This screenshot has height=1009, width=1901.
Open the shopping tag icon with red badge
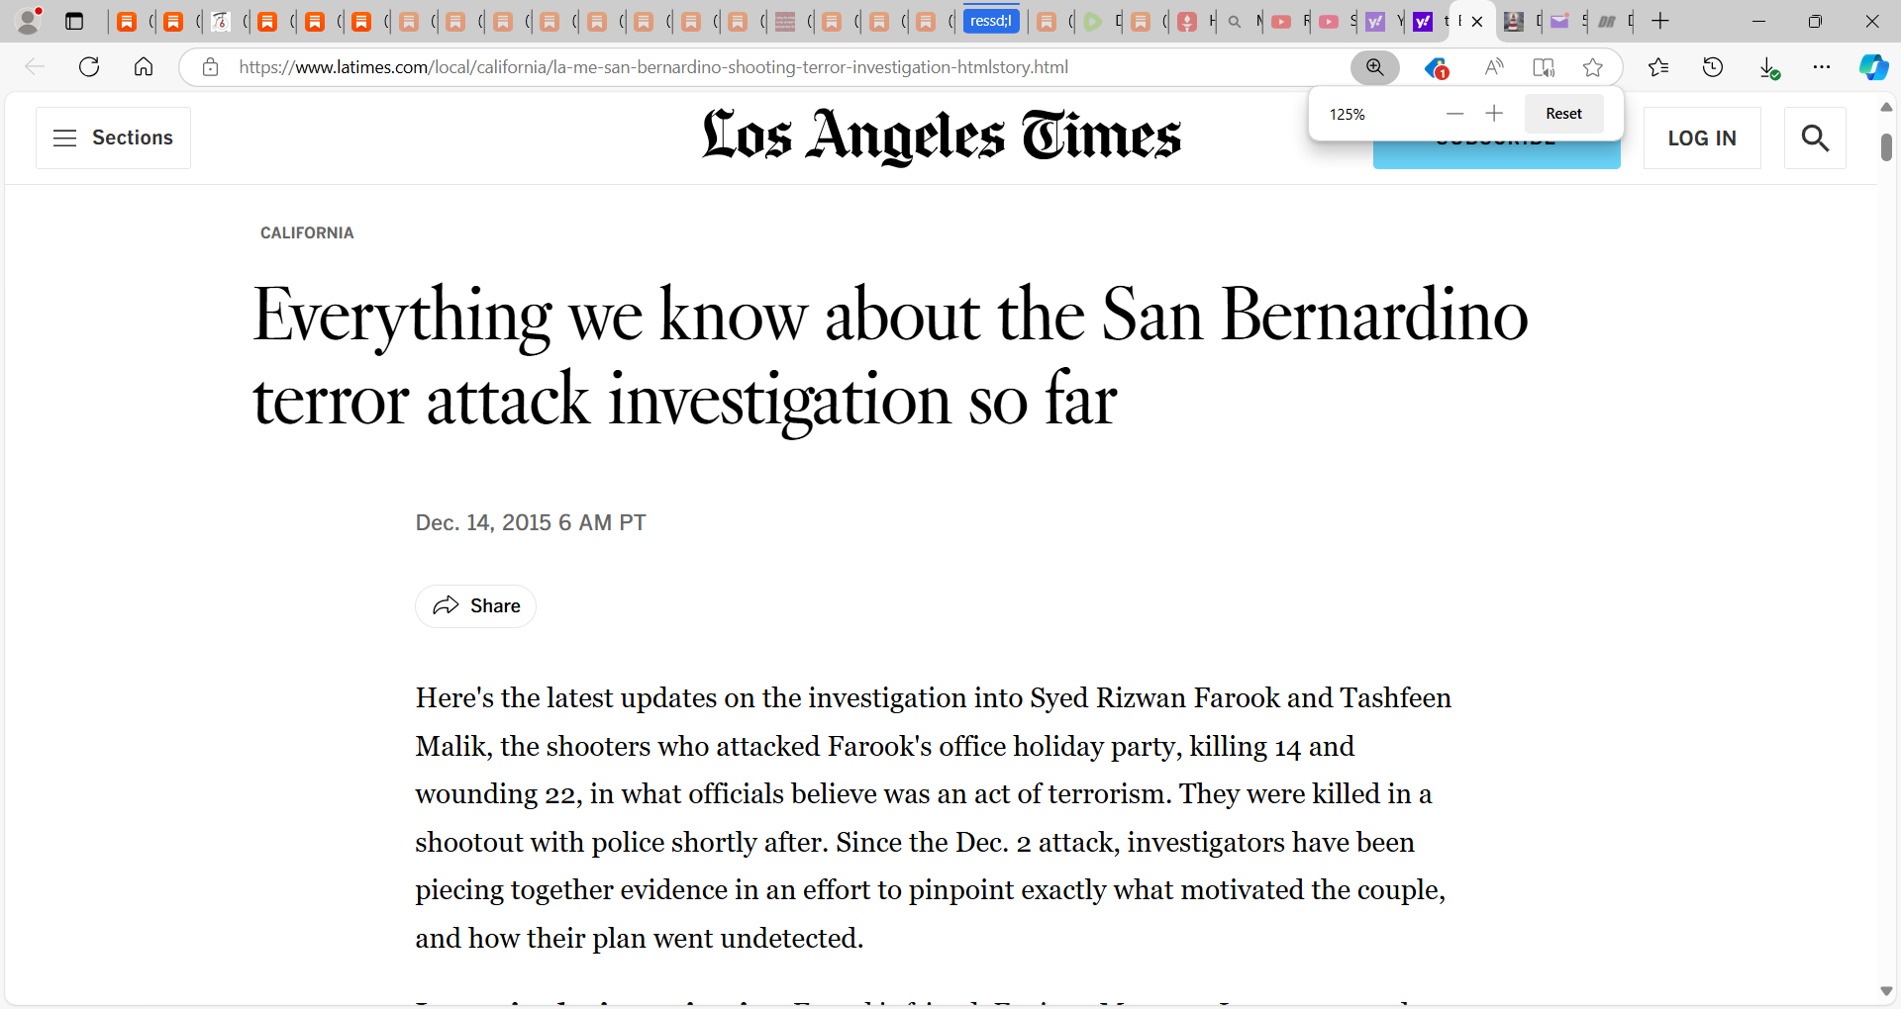(1437, 67)
